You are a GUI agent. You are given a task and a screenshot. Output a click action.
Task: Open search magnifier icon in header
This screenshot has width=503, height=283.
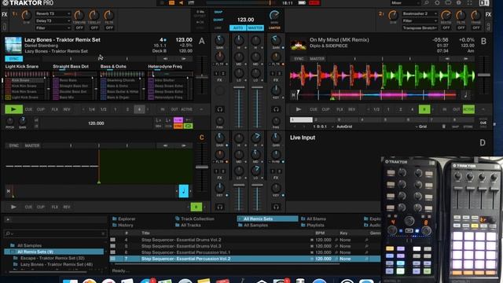[x=426, y=3]
